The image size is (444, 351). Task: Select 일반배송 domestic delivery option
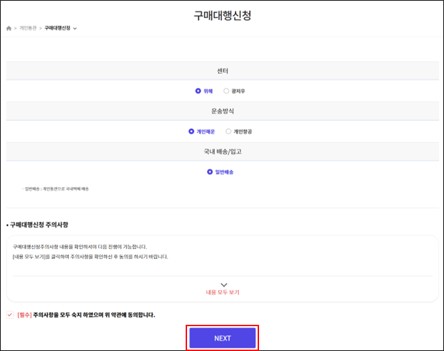210,172
